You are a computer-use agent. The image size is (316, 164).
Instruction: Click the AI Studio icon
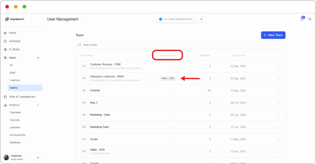pyautogui.click(x=5, y=49)
